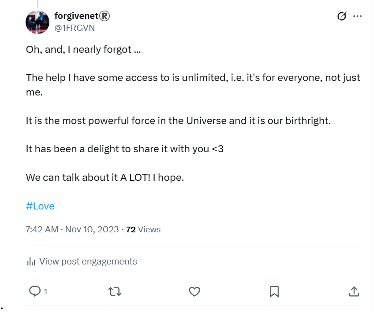Image resolution: width=388 pixels, height=312 pixels.
Task: Click the 72 Views count
Action: click(x=143, y=230)
